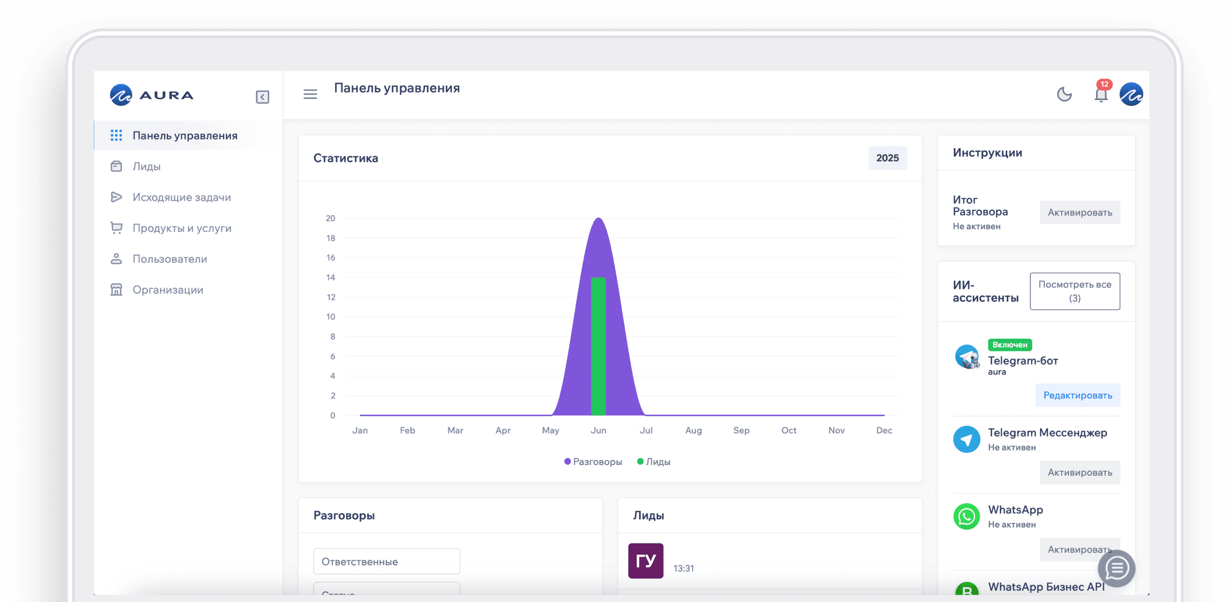Go to Исходящие задачи menu item

point(181,197)
